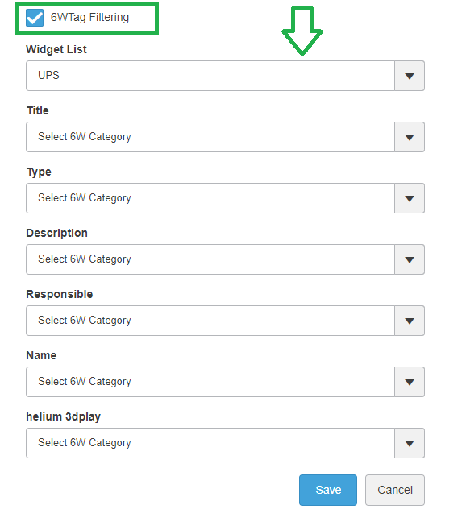Click the Widget List label

click(x=56, y=49)
